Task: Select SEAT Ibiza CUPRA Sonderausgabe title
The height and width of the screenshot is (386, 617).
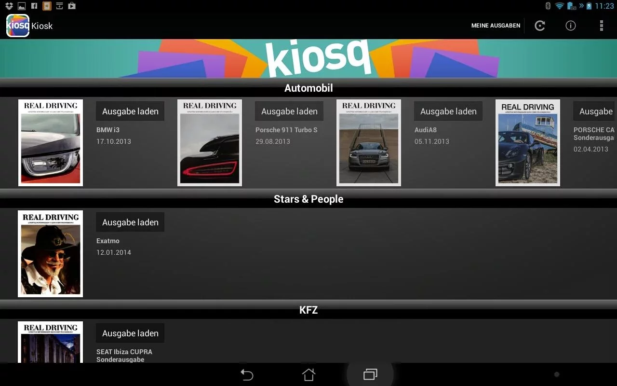Action: click(x=124, y=356)
